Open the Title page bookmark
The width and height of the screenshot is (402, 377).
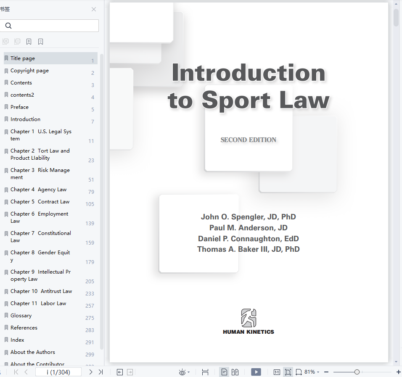point(50,58)
